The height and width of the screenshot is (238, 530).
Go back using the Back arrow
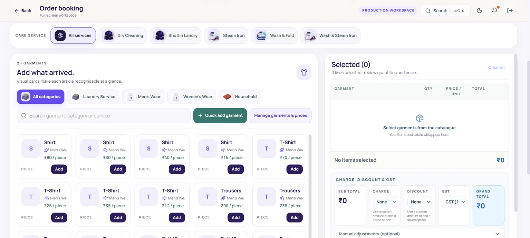[x=23, y=11]
